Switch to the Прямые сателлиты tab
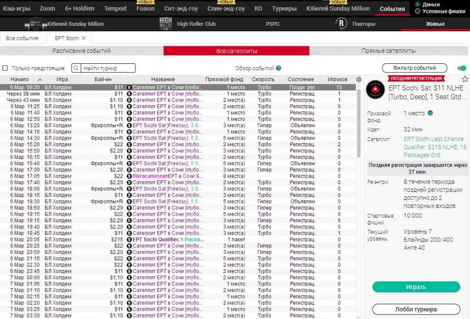This screenshot has height=319, width=470. coord(388,51)
